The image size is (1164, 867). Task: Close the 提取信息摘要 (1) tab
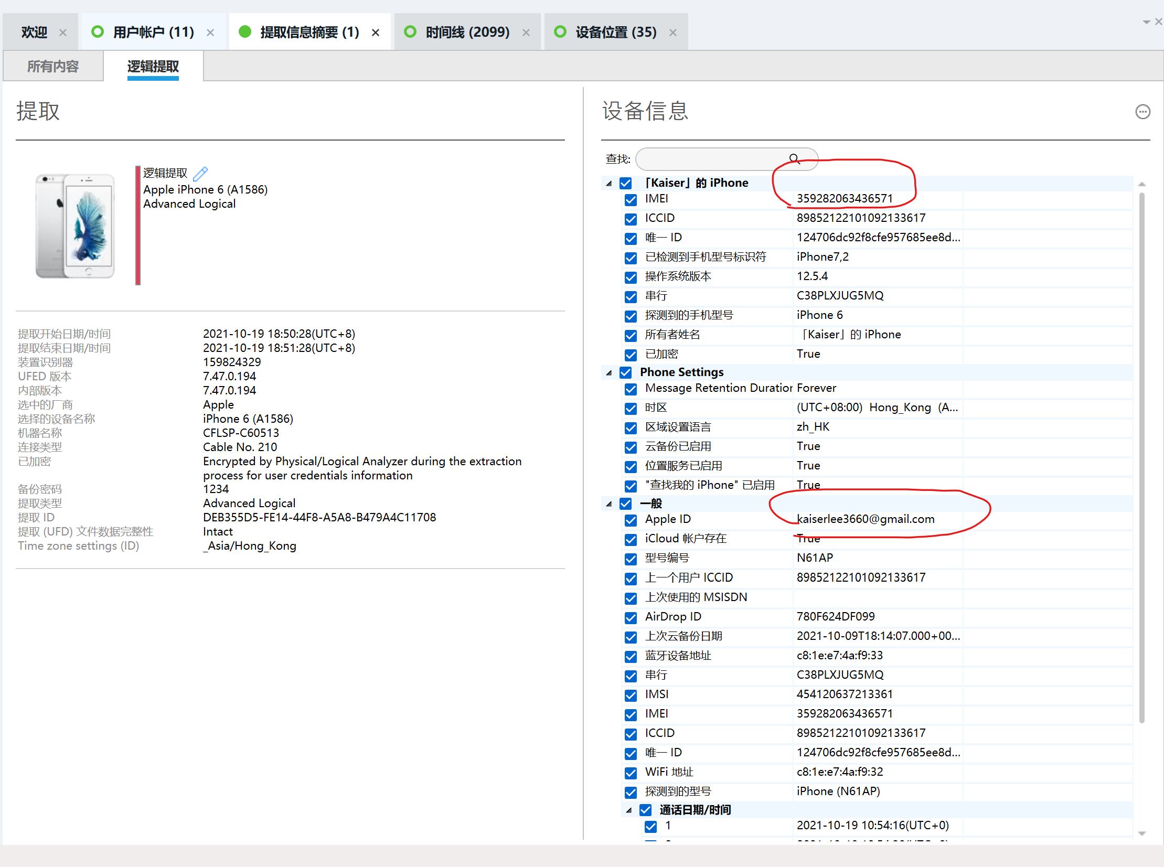375,33
